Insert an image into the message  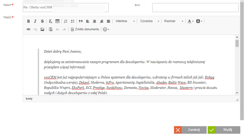click(x=42, y=29)
